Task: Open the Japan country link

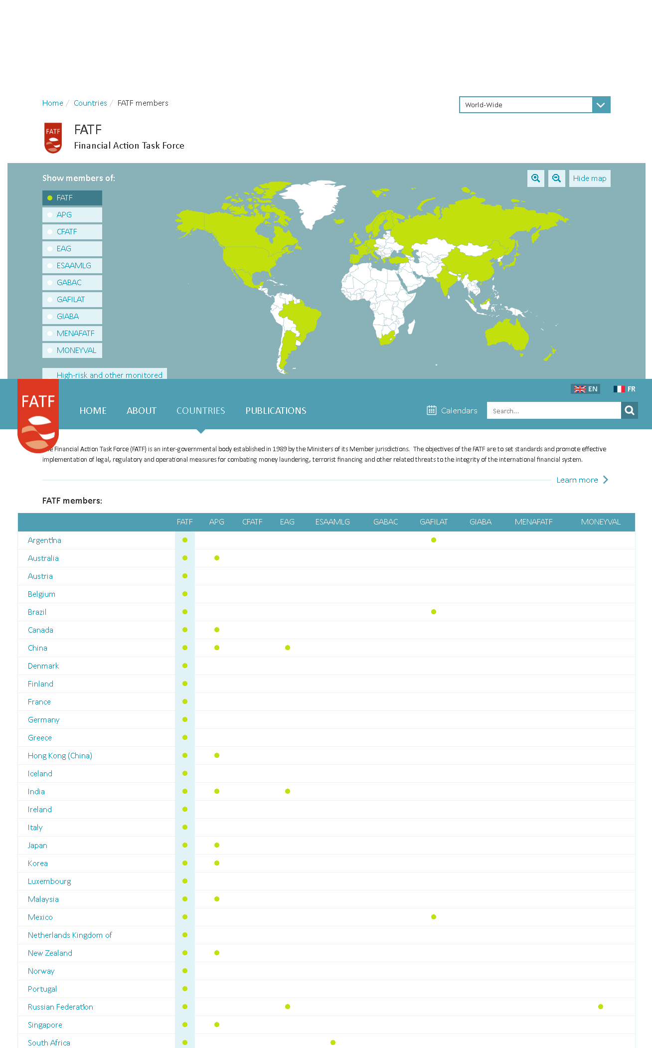Action: [37, 846]
